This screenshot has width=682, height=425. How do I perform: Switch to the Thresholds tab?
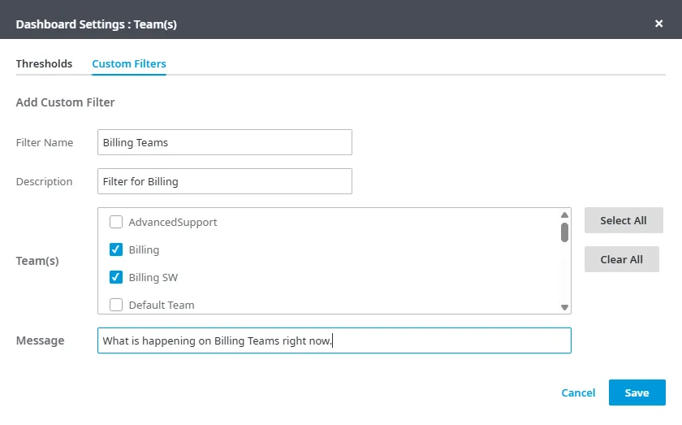point(44,63)
